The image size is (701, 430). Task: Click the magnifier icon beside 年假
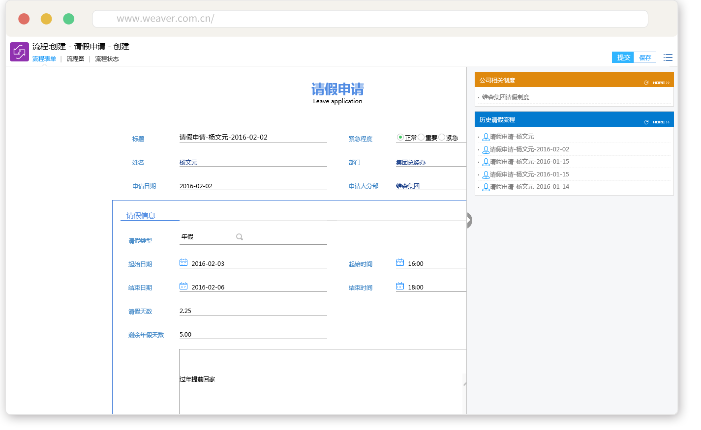tap(240, 237)
